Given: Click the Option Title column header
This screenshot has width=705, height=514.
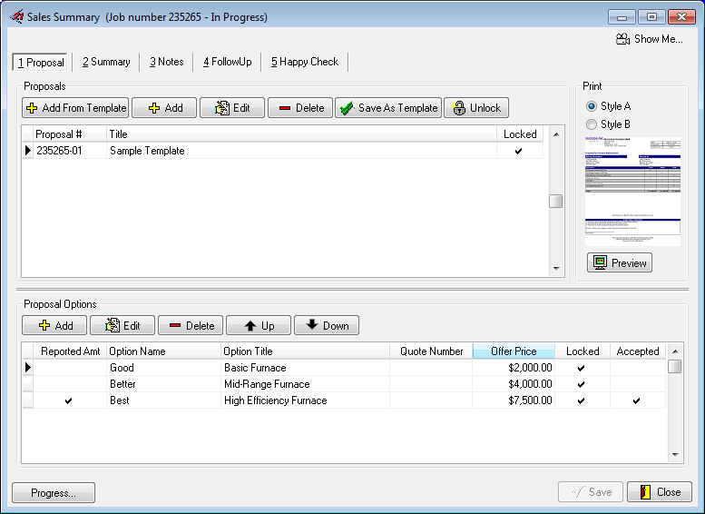Looking at the screenshot, I should [305, 351].
